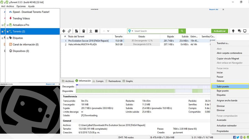
Task: Click the globe icon in the status bar
Action: (241, 137)
